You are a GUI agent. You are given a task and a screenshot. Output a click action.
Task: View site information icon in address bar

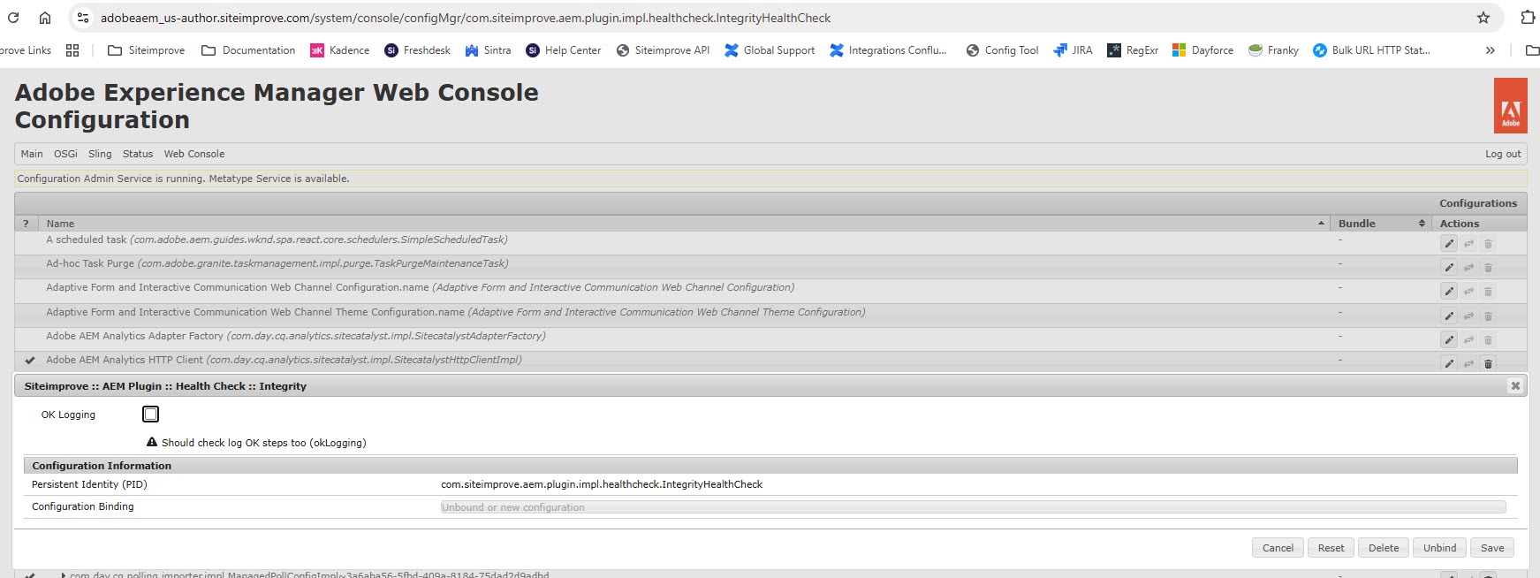point(83,18)
